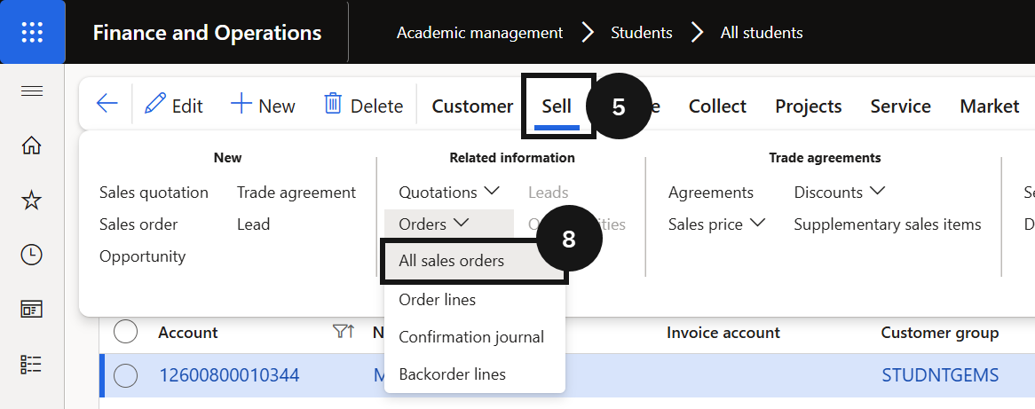Open Workspaces icon in sidebar
Image resolution: width=1035 pixels, height=409 pixels.
pos(32,309)
